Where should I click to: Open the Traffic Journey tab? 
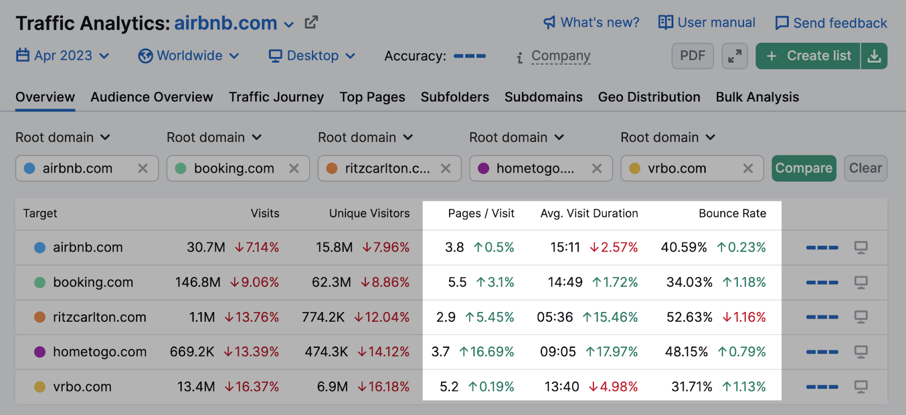coord(276,97)
